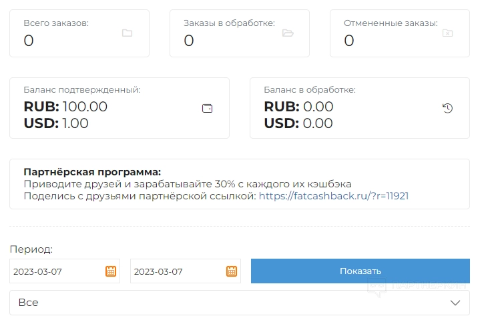Screen dimensions: 500x332
Task: Click the history clock icon in Баланс в обработке
Action: click(x=448, y=108)
